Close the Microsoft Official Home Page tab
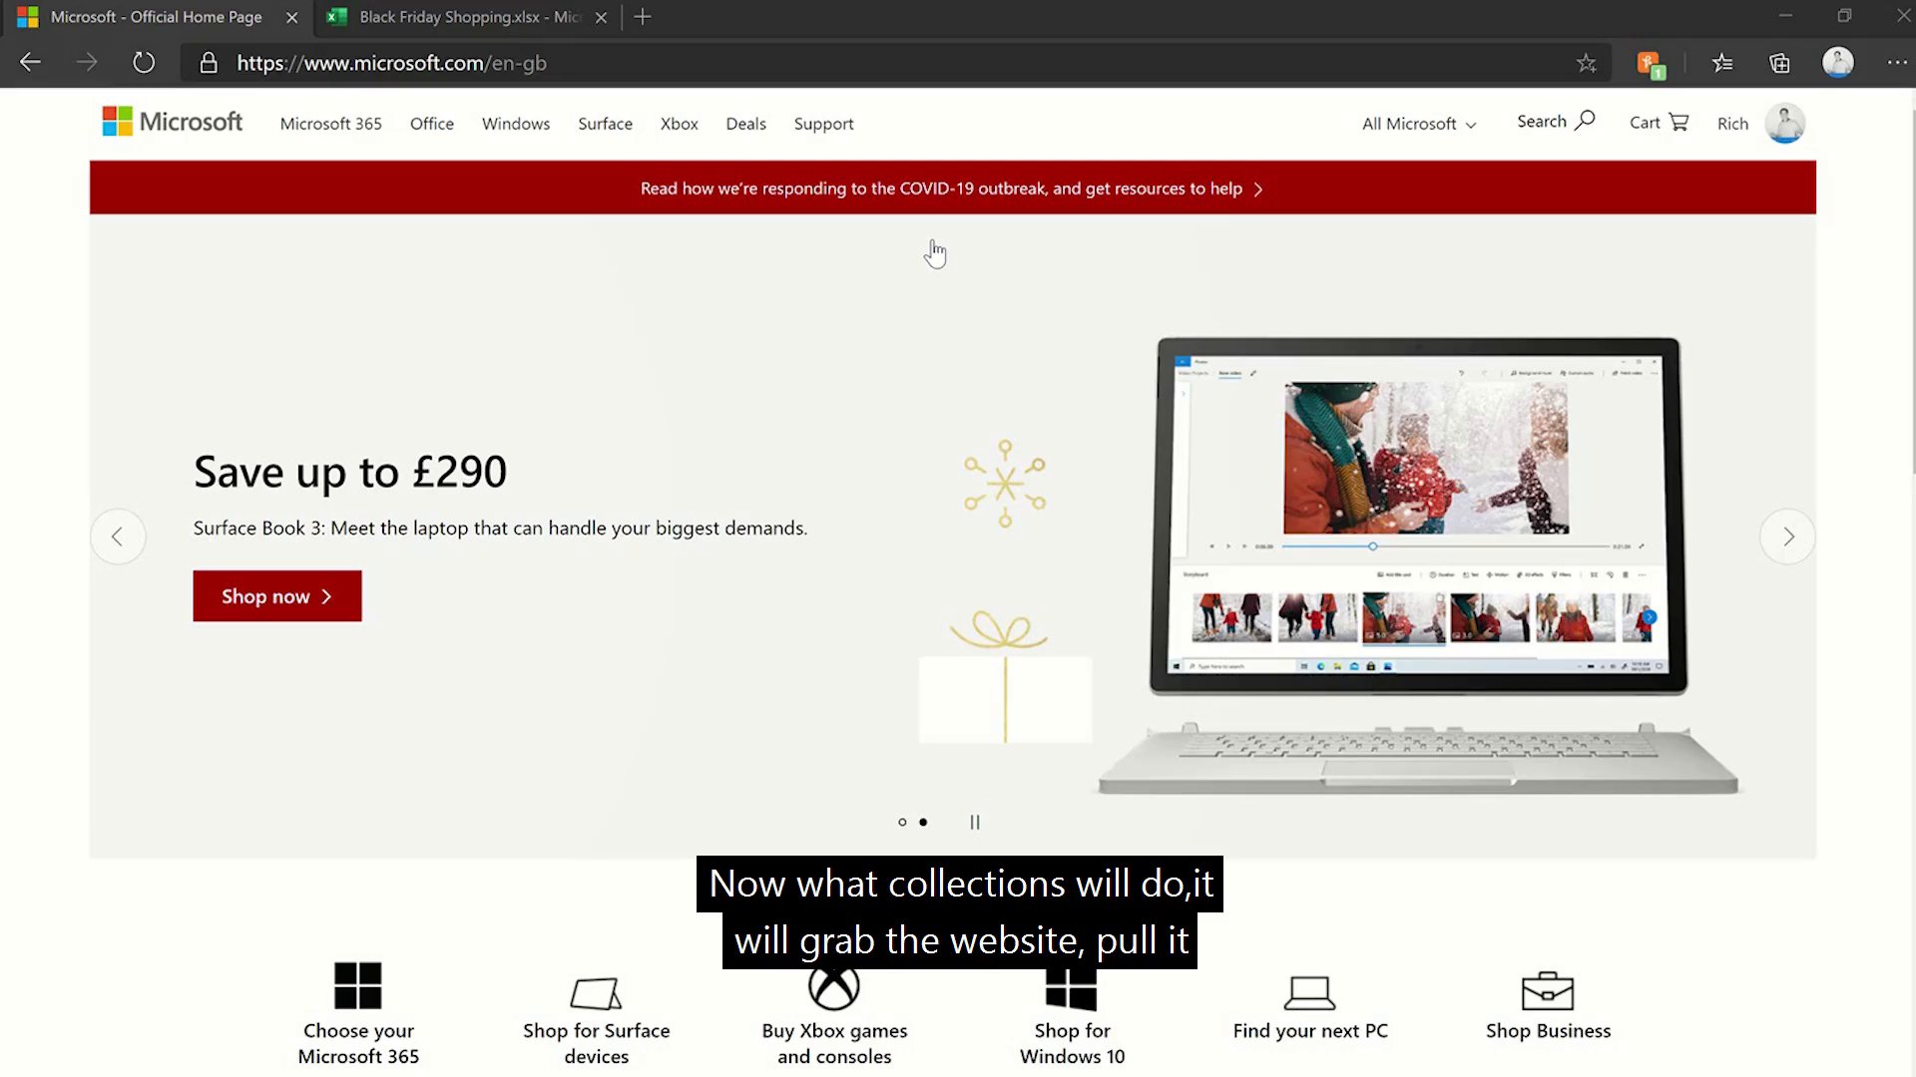 pyautogui.click(x=291, y=17)
